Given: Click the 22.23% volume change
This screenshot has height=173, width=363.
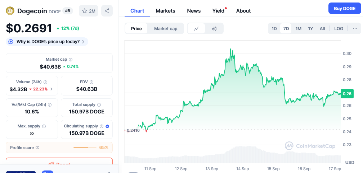Looking at the screenshot, I should pos(38,89).
